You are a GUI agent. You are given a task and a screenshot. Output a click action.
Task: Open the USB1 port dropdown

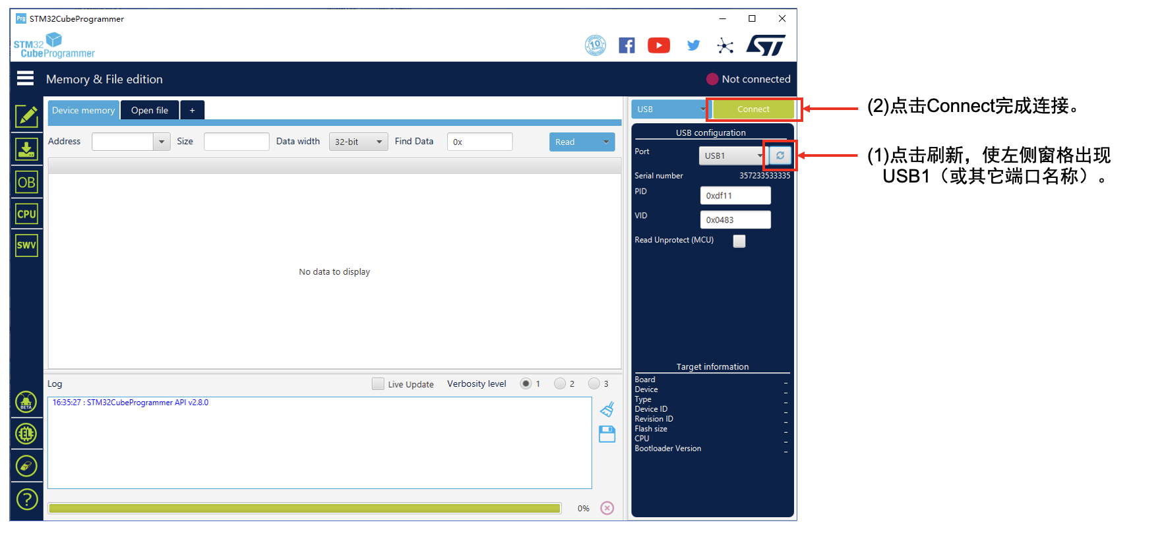tap(733, 155)
